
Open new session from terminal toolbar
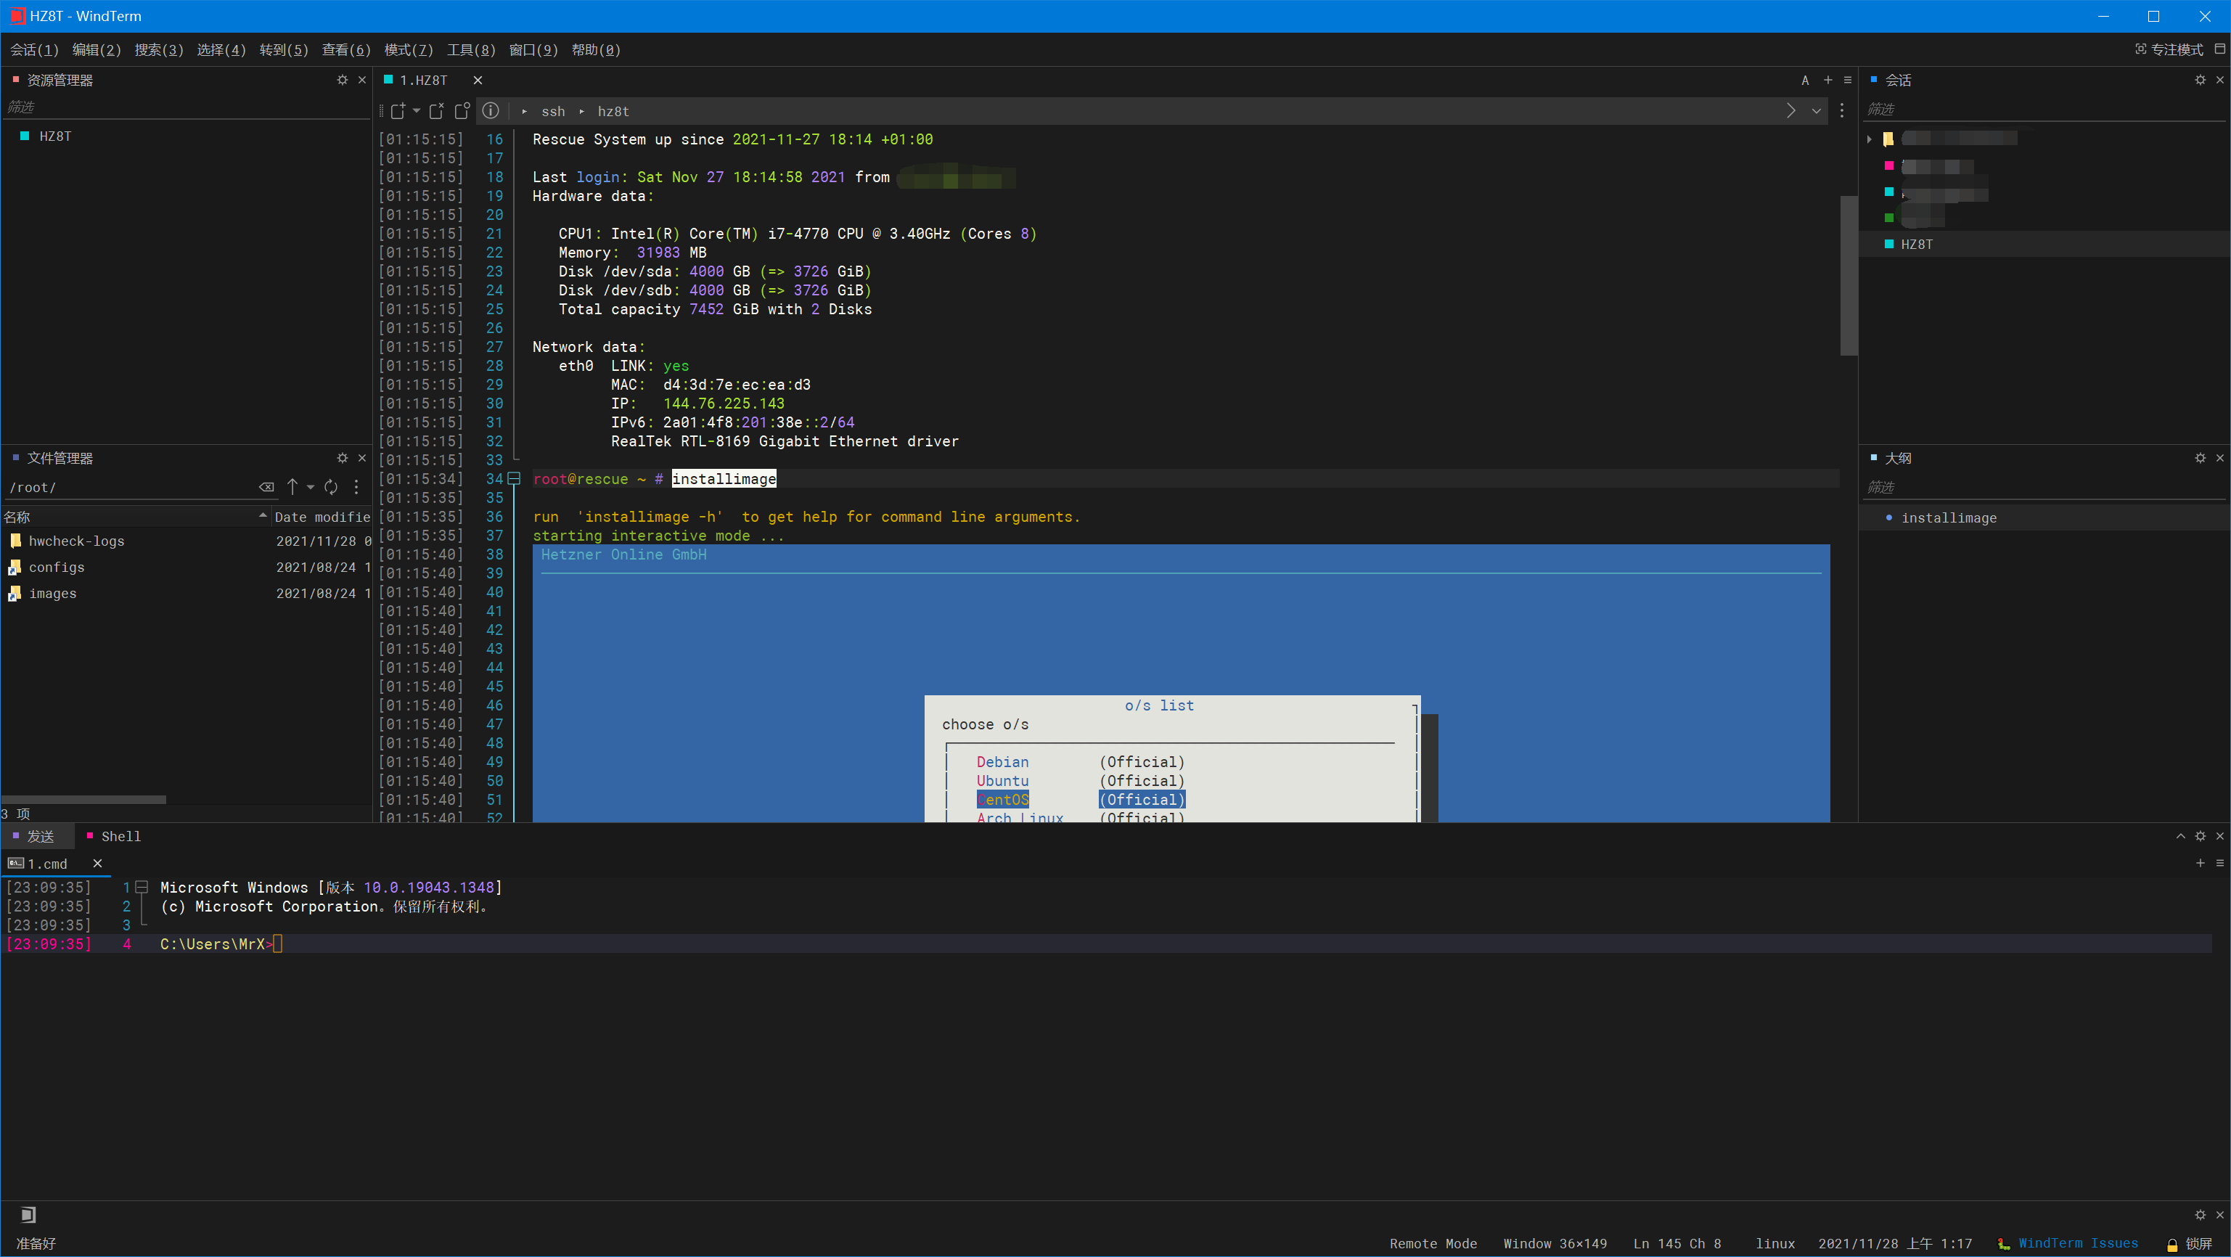tap(398, 111)
